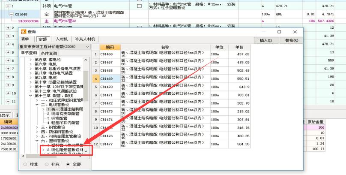Select the 补充 radio button

pos(47,164)
